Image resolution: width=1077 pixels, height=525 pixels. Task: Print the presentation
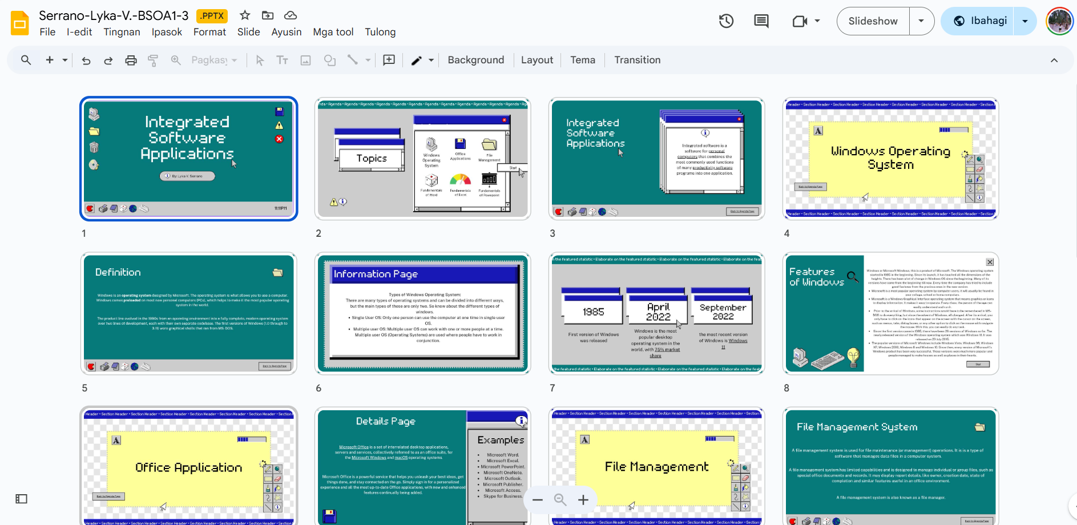click(131, 60)
